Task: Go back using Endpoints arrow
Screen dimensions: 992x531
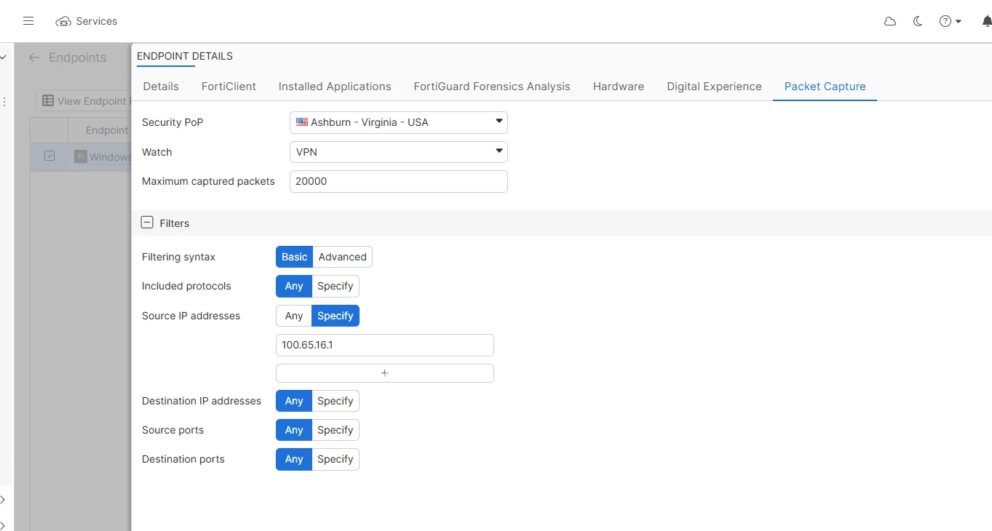Action: click(x=34, y=57)
